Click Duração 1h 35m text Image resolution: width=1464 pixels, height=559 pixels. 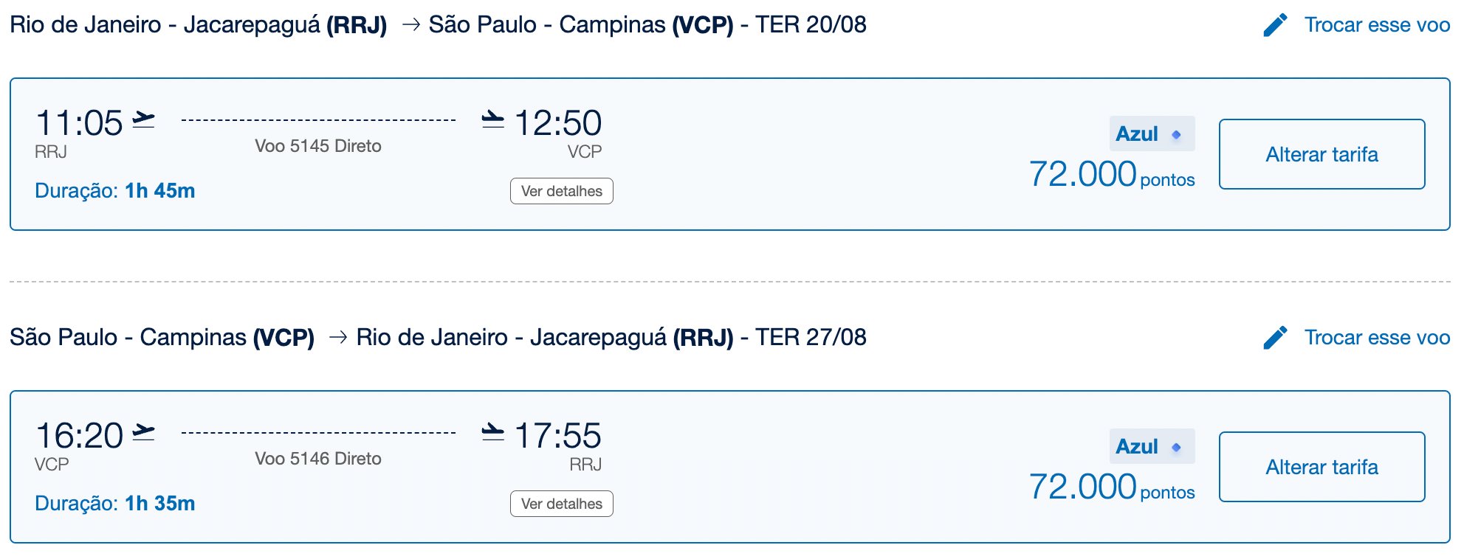click(x=115, y=504)
